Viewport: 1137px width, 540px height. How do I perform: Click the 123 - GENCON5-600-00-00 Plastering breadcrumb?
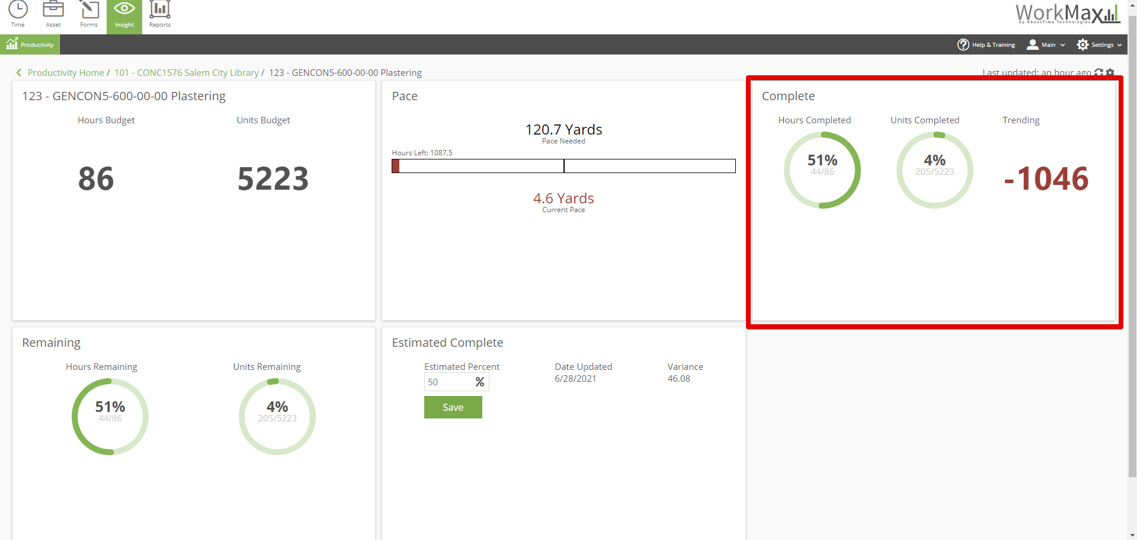[345, 72]
